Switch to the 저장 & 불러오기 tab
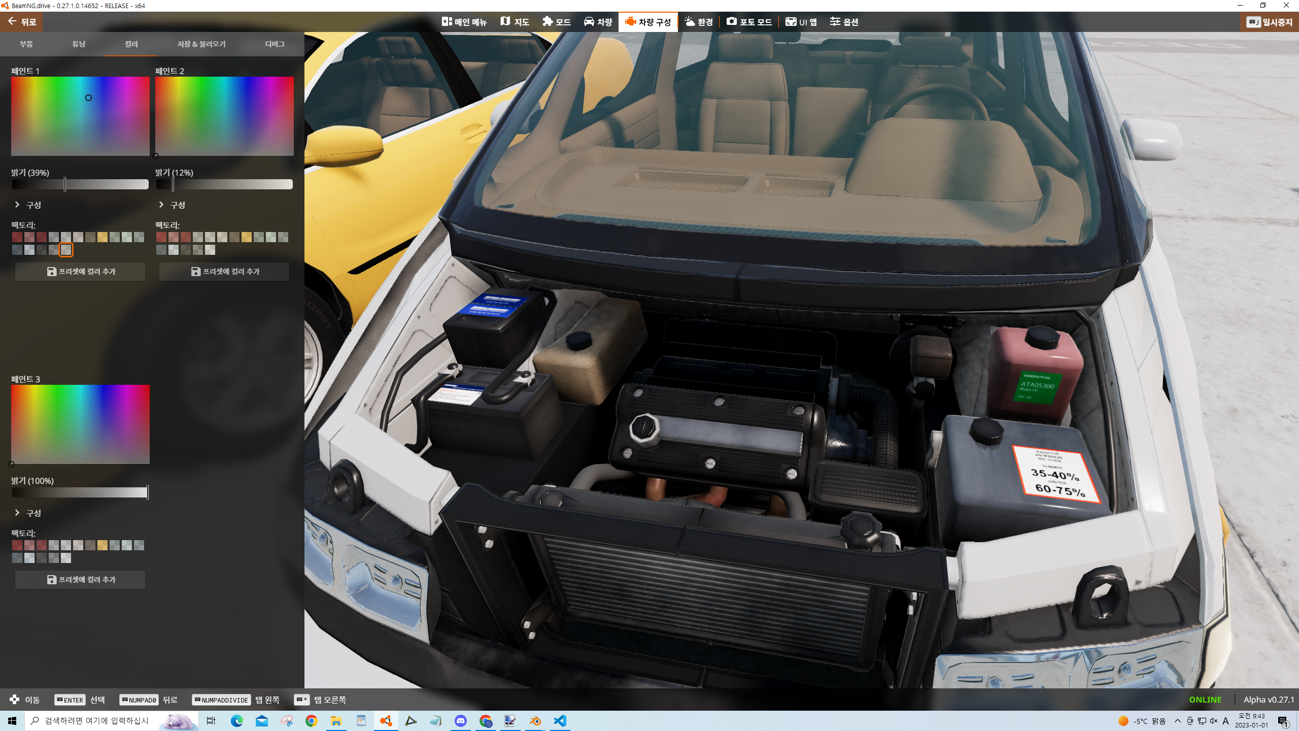The width and height of the screenshot is (1299, 731). [x=201, y=44]
